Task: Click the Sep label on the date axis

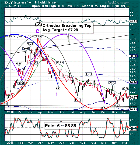Action: coord(94,113)
